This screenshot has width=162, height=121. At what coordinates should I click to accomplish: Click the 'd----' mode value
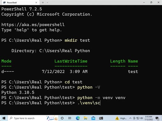[7, 72]
